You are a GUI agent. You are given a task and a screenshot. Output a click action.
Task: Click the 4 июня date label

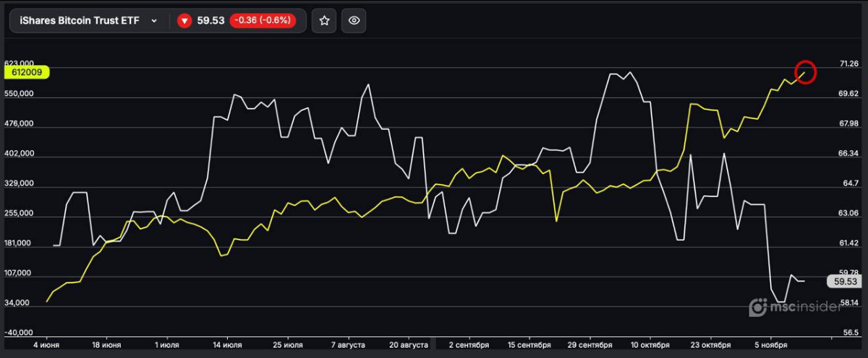pyautogui.click(x=47, y=346)
